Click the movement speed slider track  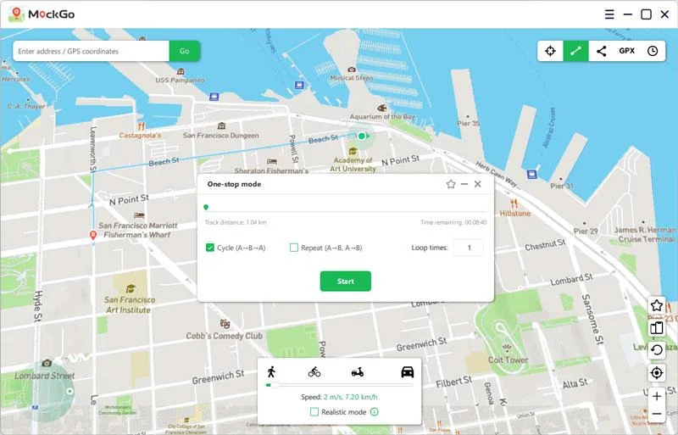(339, 385)
